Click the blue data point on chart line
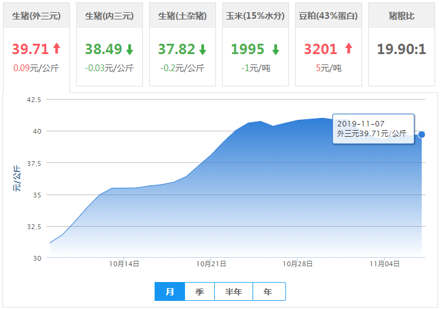 [422, 134]
